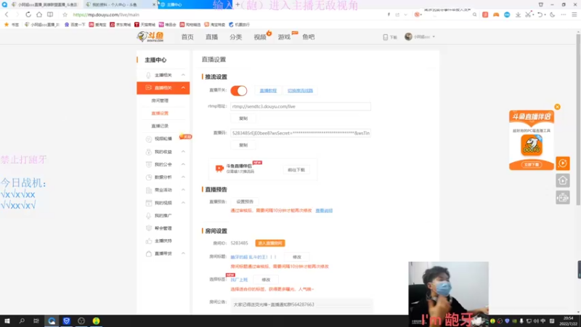The image size is (581, 327).
Task: Expand the 商业活动 sidebar section
Action: pos(183,190)
